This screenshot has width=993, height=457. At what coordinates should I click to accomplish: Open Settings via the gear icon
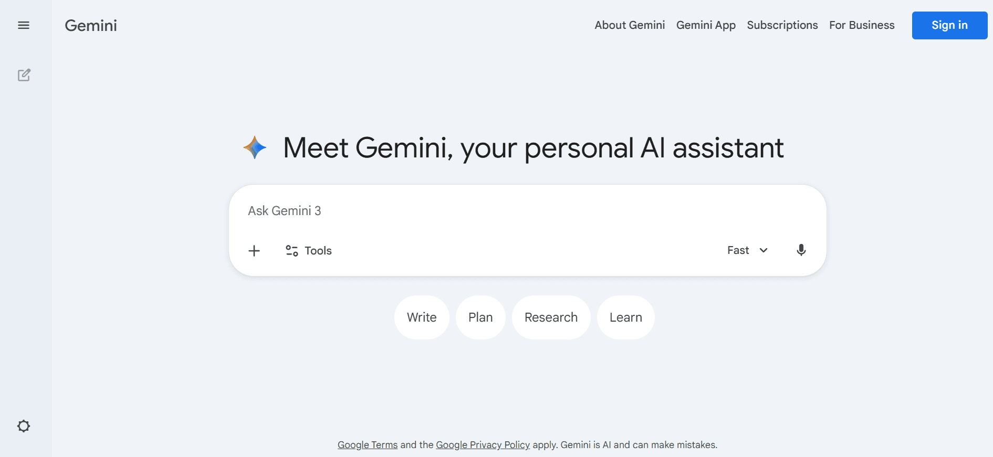click(24, 426)
